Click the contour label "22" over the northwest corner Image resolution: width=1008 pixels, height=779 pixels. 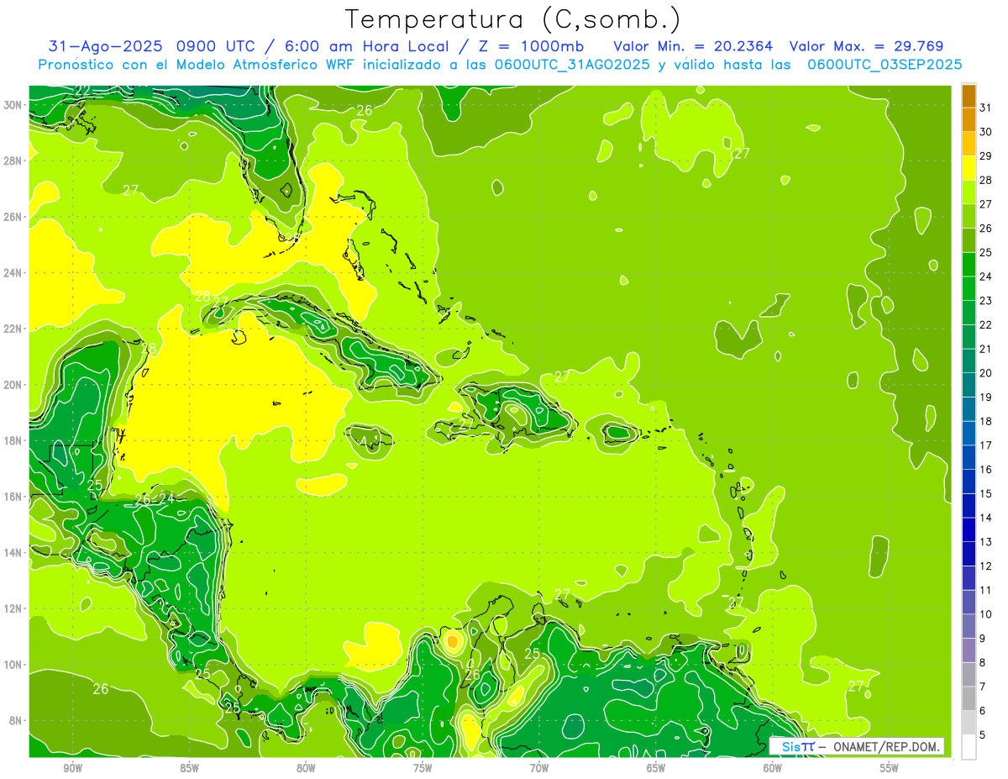82,91
